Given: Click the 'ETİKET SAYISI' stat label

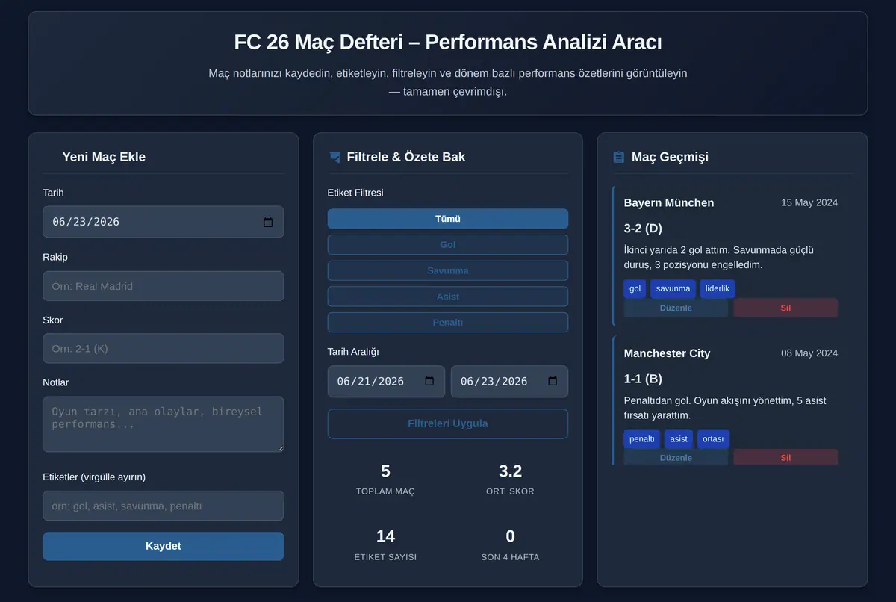Looking at the screenshot, I should [385, 557].
